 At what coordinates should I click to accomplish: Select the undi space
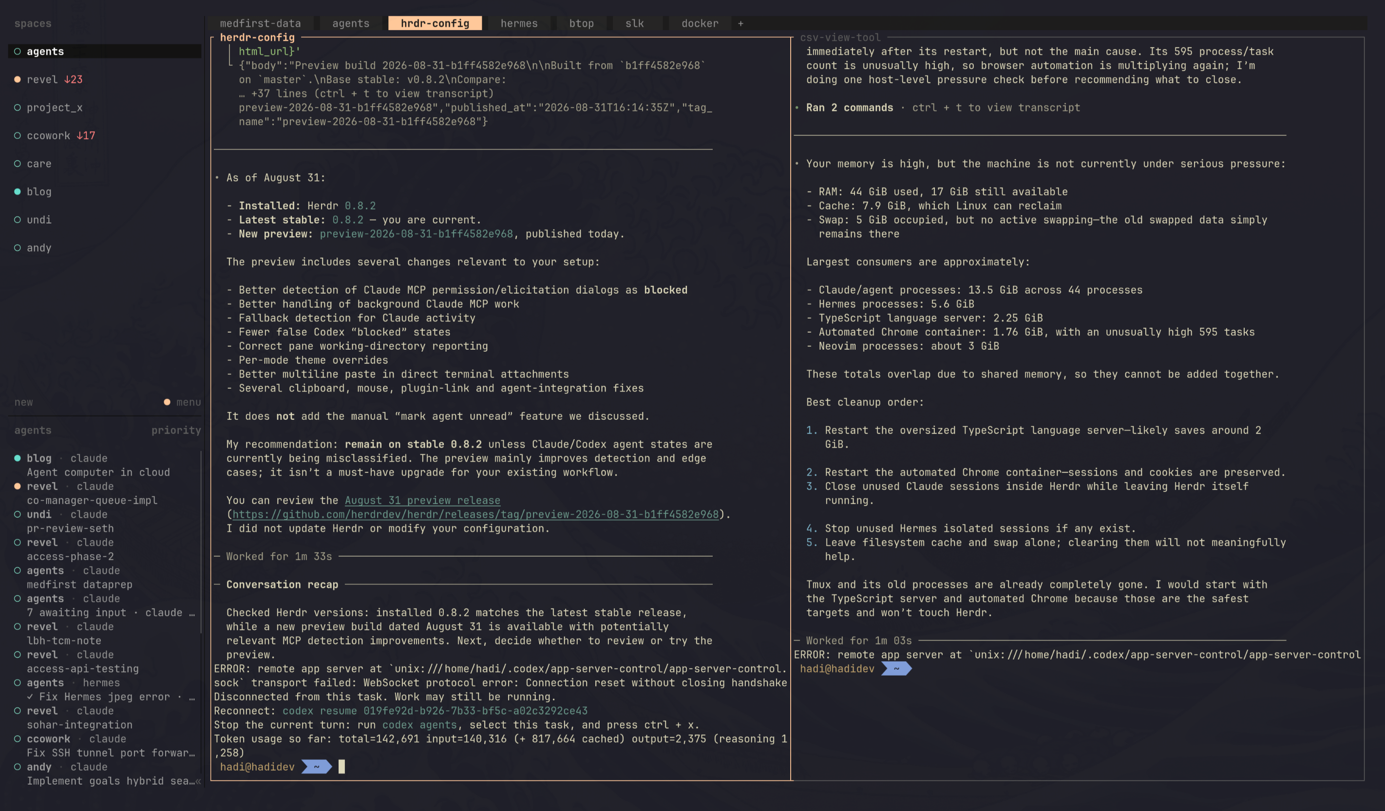pyautogui.click(x=104, y=219)
